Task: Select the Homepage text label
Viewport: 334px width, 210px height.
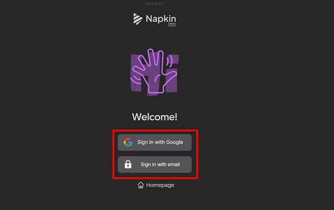Action: tap(160, 185)
